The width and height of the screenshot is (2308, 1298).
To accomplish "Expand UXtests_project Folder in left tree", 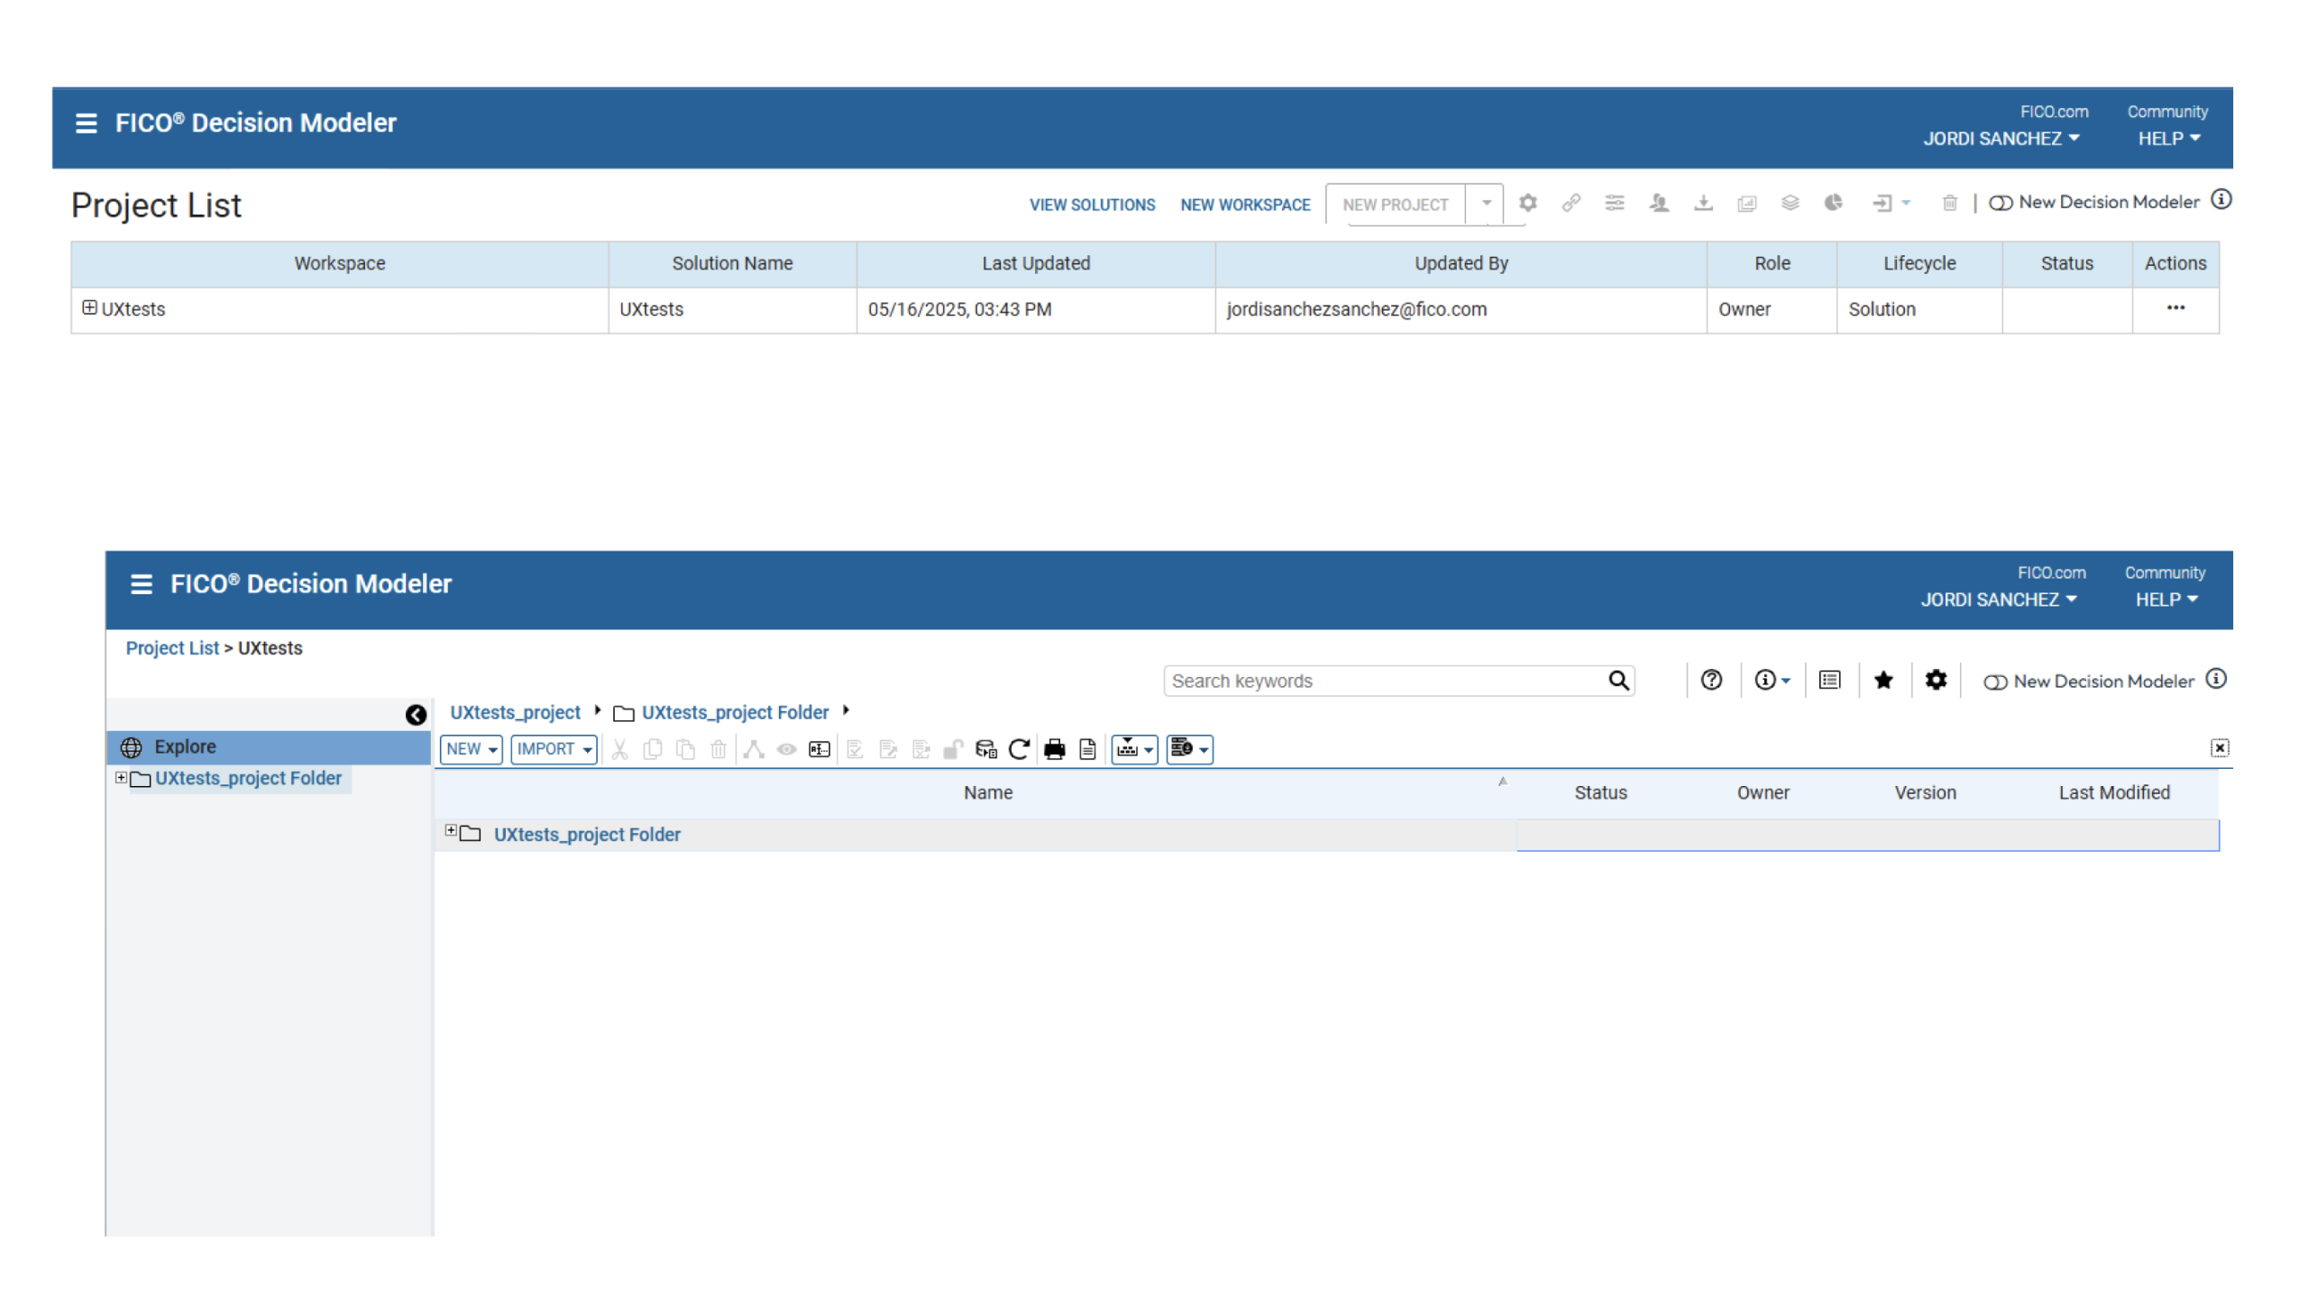I will click(121, 778).
